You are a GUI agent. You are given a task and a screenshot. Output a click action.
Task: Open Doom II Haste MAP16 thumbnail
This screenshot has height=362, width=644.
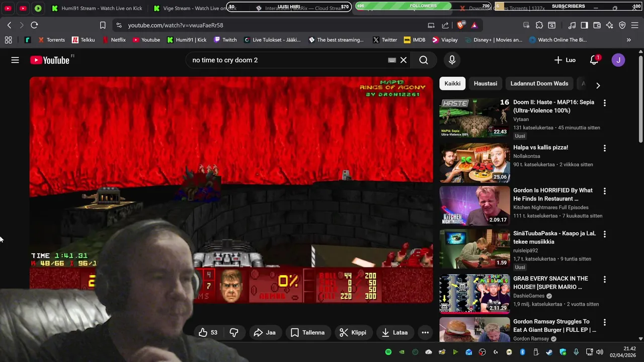point(474,118)
